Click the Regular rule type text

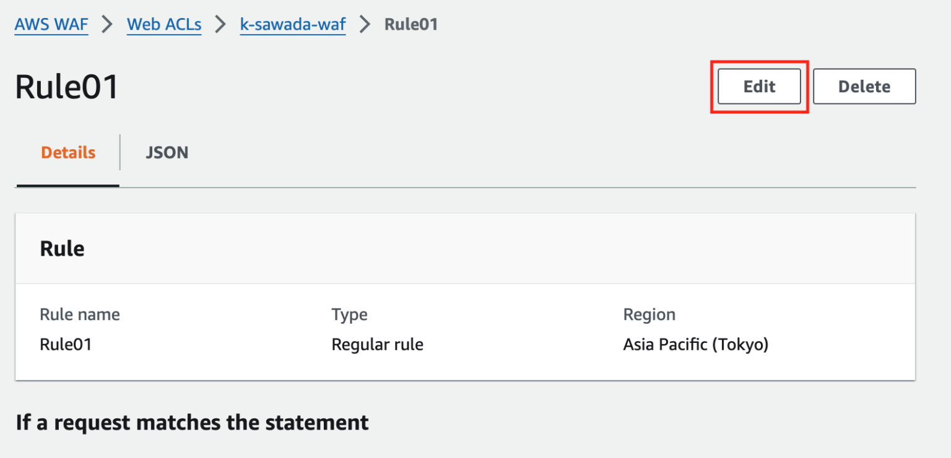pyautogui.click(x=377, y=344)
